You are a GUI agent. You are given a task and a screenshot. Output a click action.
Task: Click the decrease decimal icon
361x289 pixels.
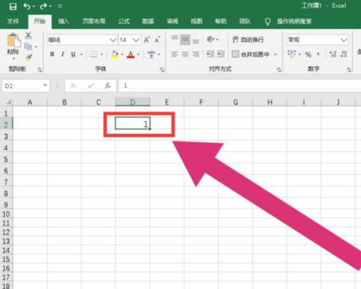[x=344, y=54]
